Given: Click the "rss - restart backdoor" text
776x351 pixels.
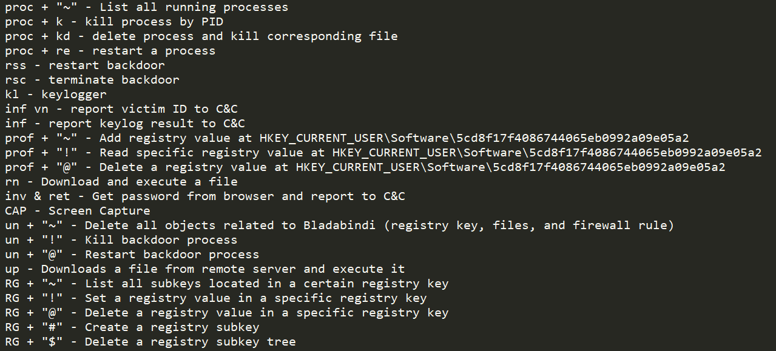Looking at the screenshot, I should point(84,65).
